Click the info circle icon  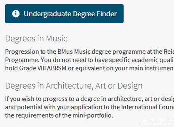(x=16, y=13)
